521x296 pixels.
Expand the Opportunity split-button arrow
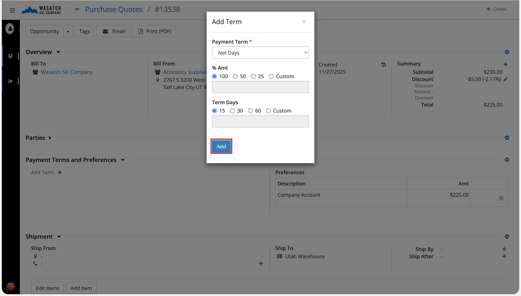point(68,31)
